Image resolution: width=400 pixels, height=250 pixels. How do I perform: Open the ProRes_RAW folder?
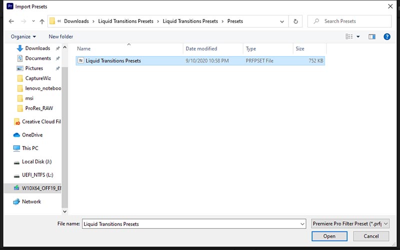pyautogui.click(x=34, y=108)
